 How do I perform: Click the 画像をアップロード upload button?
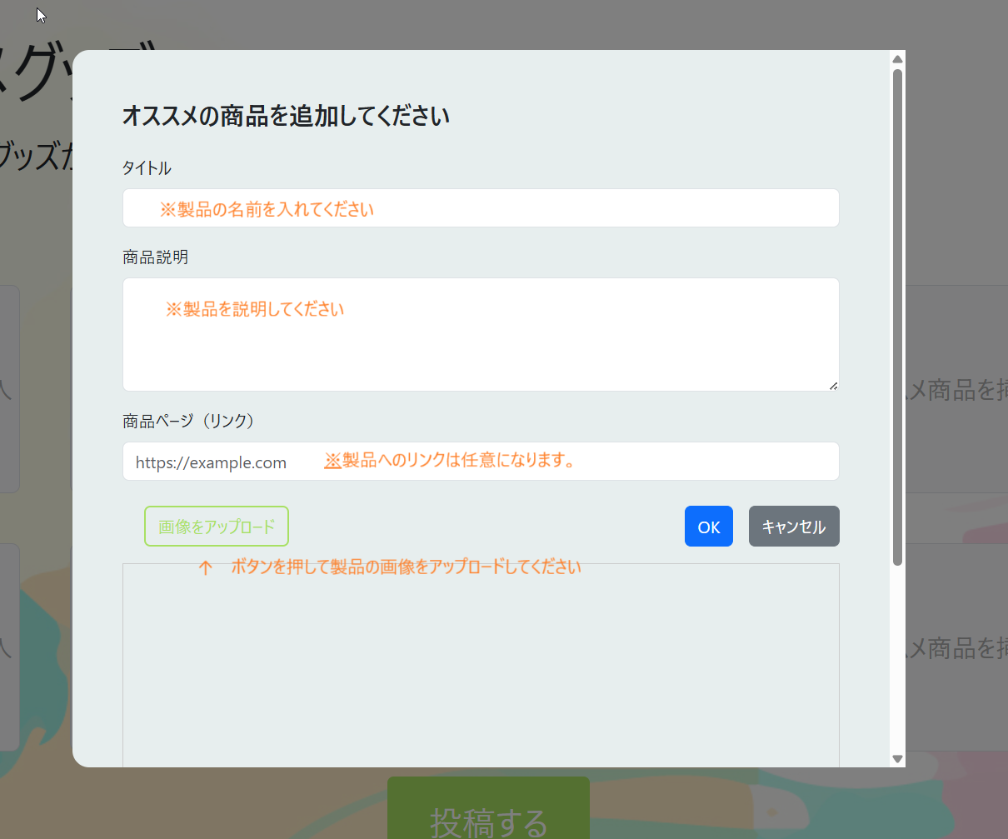[x=216, y=526]
